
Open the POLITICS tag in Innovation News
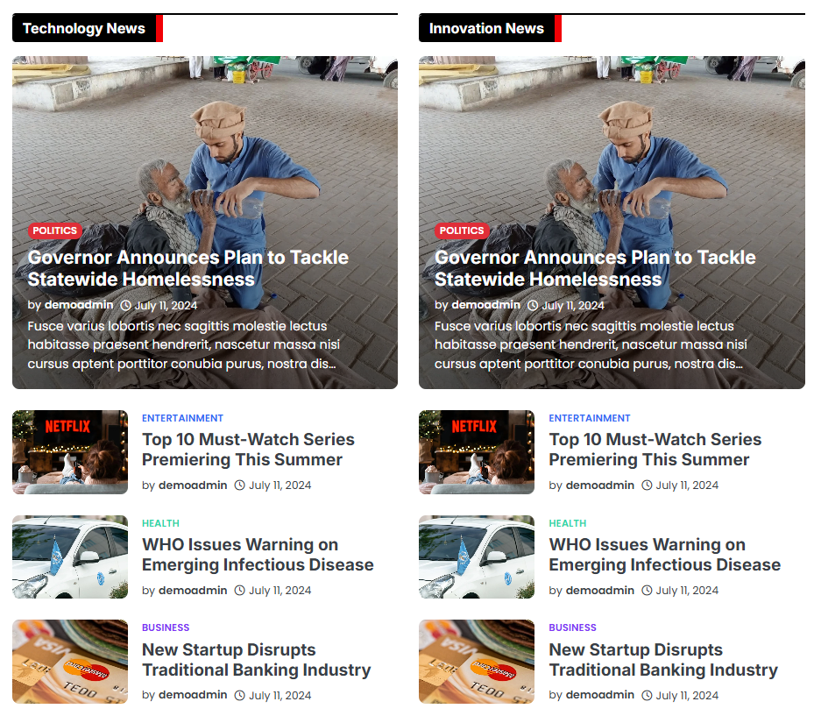[x=462, y=230]
